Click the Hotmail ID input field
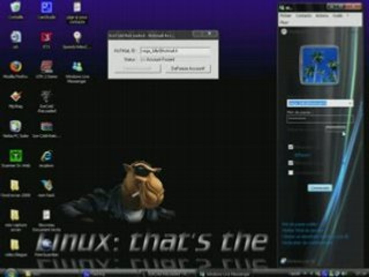369x277 pixels. [175, 51]
